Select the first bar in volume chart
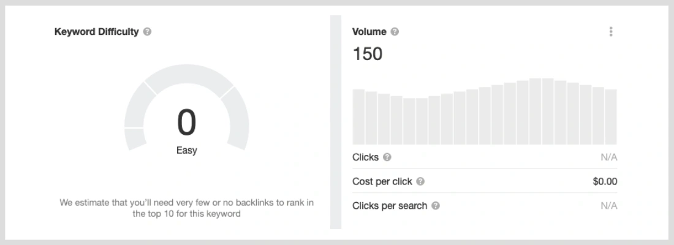The width and height of the screenshot is (674, 245). coord(358,116)
